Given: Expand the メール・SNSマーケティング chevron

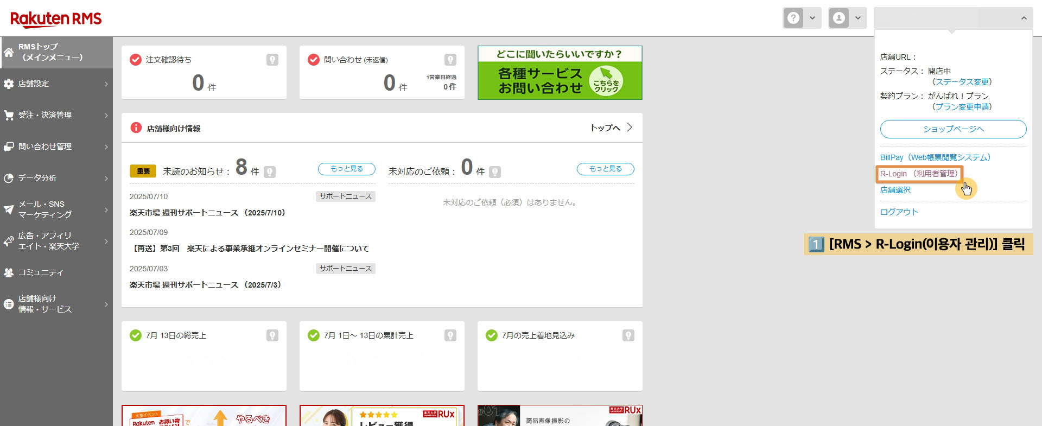Looking at the screenshot, I should tap(106, 209).
